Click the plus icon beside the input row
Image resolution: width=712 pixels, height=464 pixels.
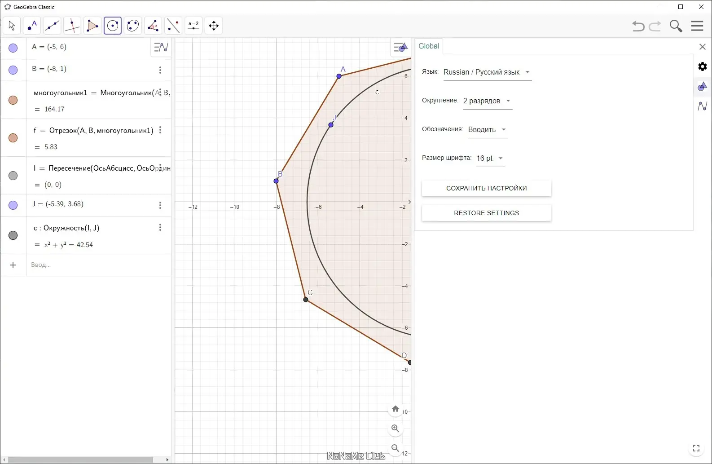tap(13, 265)
